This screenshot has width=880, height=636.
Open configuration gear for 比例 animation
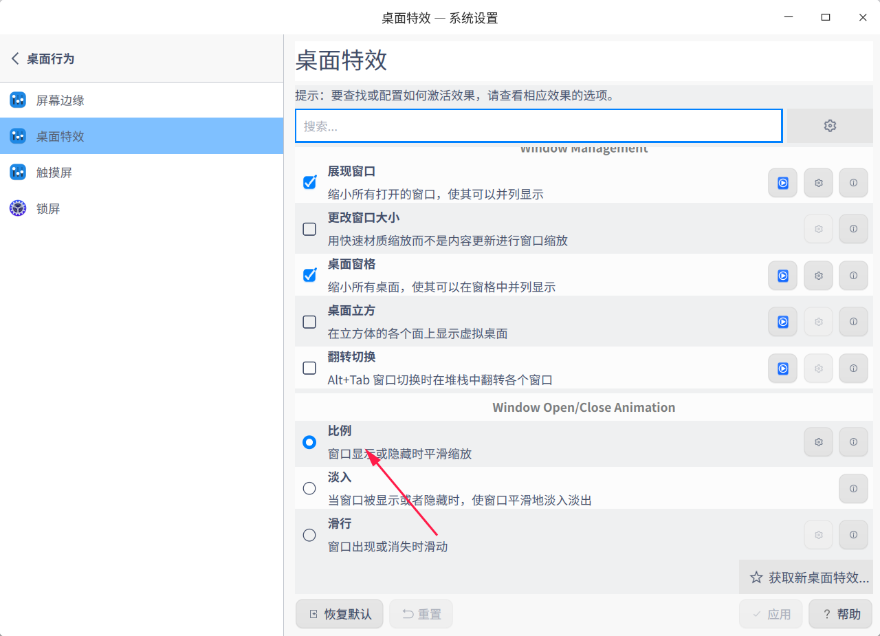click(x=818, y=441)
